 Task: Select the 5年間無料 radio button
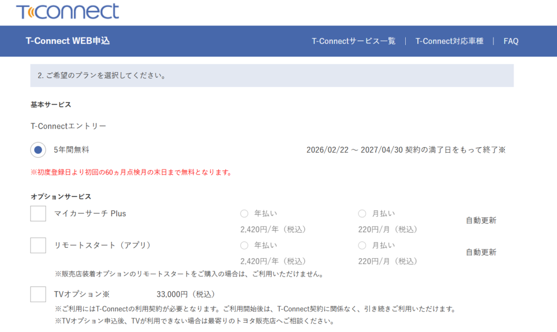pos(38,150)
